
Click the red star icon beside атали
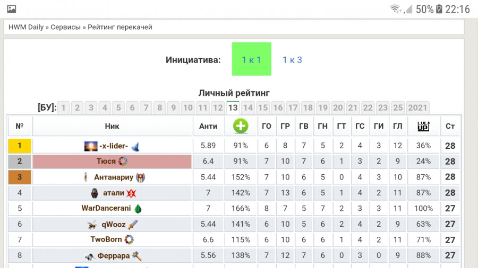pos(131,193)
